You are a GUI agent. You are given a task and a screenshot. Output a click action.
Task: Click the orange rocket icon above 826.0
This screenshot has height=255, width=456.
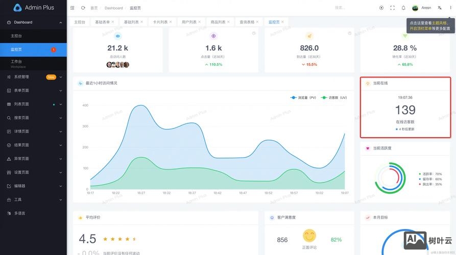point(309,36)
